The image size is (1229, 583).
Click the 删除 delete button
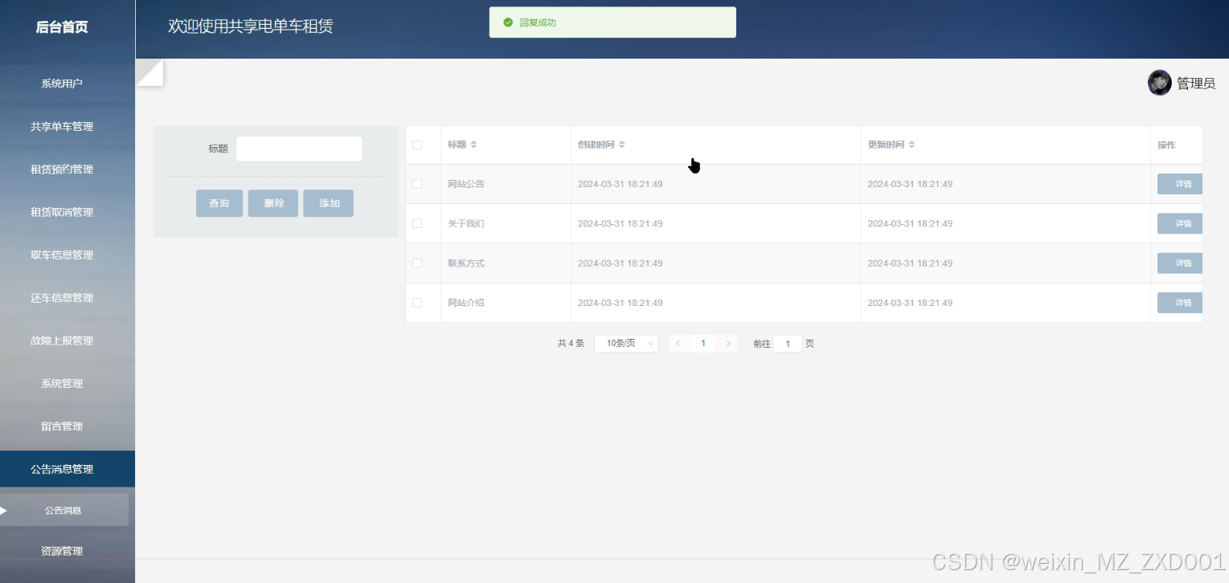click(x=273, y=203)
